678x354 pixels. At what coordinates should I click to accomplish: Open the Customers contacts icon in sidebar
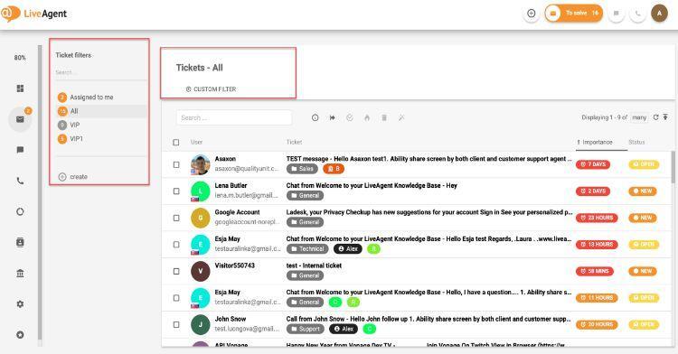tap(20, 242)
